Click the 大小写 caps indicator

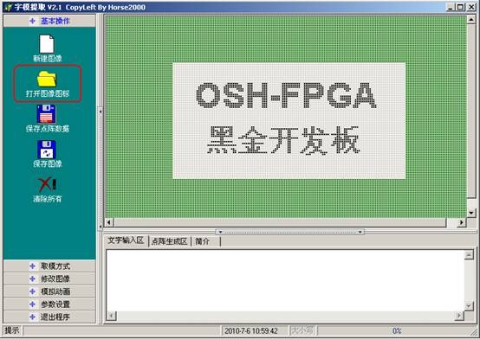(302, 330)
